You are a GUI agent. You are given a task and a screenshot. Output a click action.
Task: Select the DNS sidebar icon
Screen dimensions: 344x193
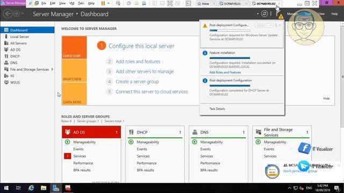(6, 63)
